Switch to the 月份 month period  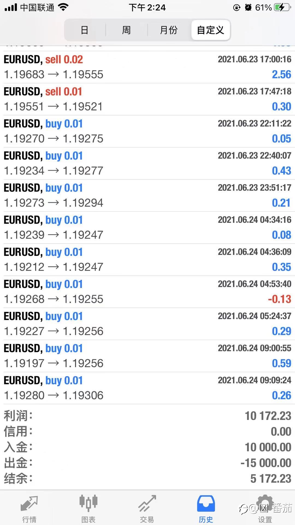(169, 30)
